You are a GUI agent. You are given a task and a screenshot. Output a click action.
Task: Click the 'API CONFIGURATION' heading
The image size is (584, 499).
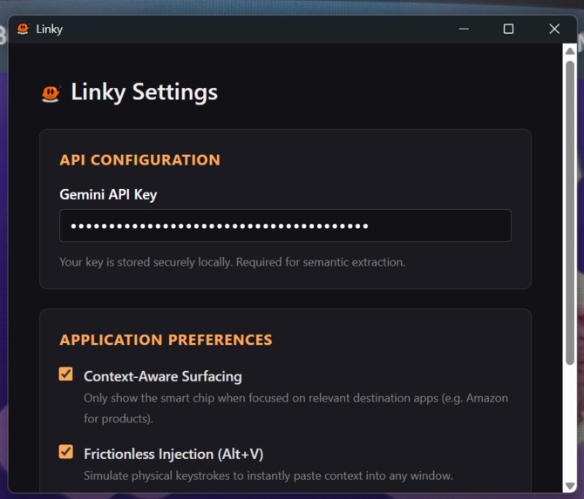point(140,160)
